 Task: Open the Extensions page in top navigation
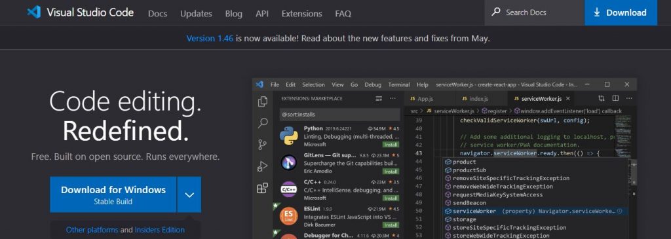301,13
